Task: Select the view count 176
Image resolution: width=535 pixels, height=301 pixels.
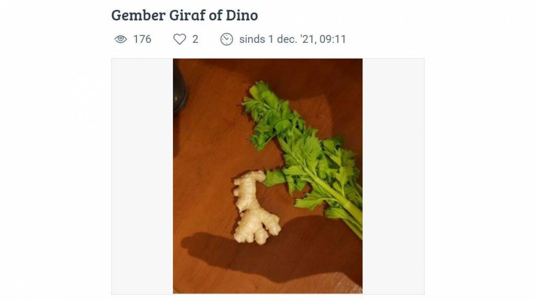Action: coord(142,39)
